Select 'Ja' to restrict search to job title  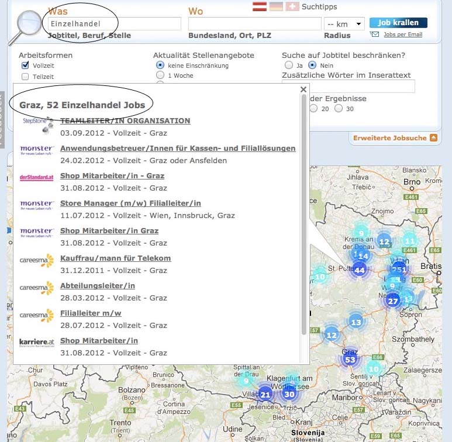click(x=288, y=65)
